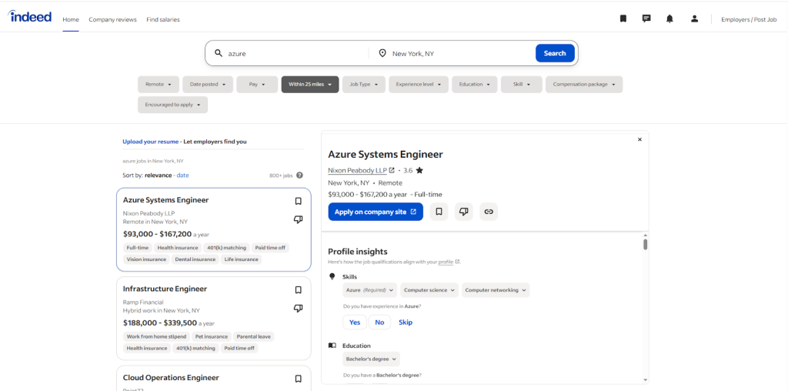Open the Within 25 miles filter
The width and height of the screenshot is (788, 391).
click(x=310, y=85)
